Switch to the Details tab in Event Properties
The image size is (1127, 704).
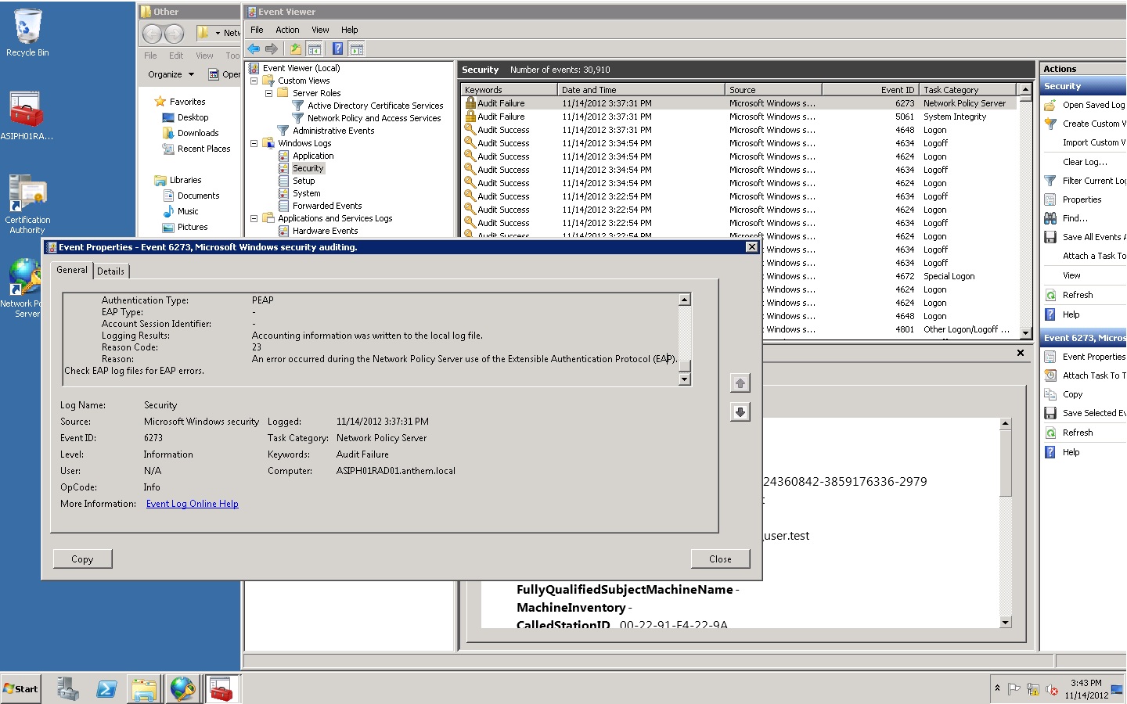(x=111, y=271)
